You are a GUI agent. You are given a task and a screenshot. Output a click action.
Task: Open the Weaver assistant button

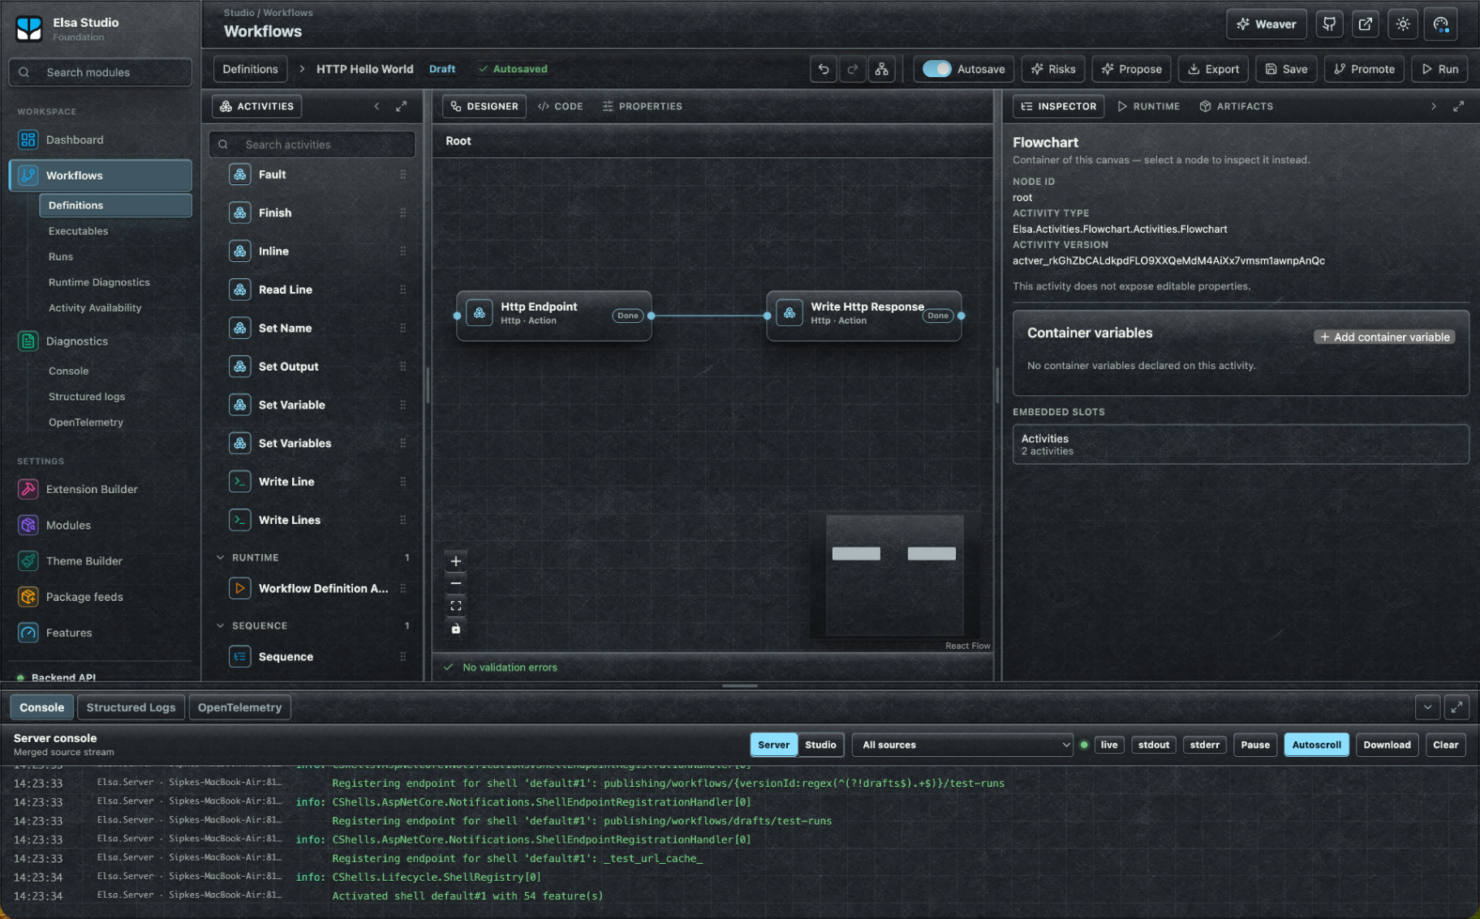click(1267, 24)
